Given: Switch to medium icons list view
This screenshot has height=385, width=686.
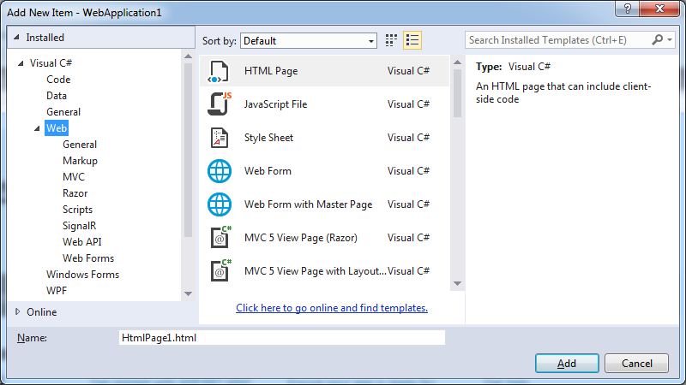Looking at the screenshot, I should (x=412, y=40).
